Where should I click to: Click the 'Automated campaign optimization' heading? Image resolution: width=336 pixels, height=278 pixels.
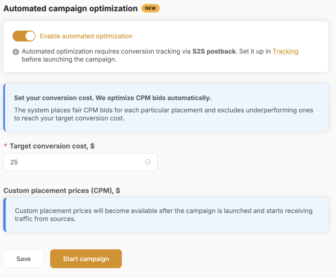(x=71, y=9)
